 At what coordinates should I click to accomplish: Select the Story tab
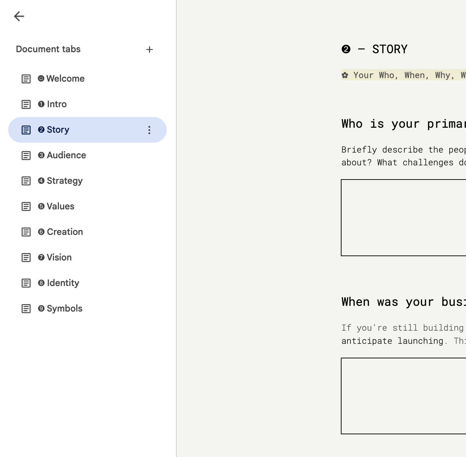coord(87,130)
